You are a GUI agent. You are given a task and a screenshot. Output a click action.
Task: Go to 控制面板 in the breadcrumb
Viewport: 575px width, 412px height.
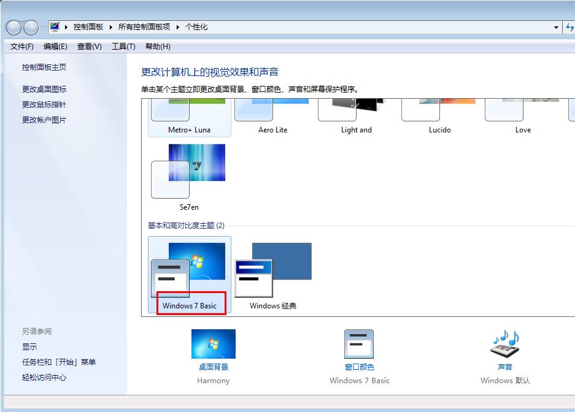click(x=88, y=27)
